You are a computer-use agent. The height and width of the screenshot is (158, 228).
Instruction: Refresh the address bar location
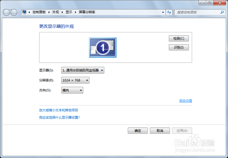coord(169,12)
